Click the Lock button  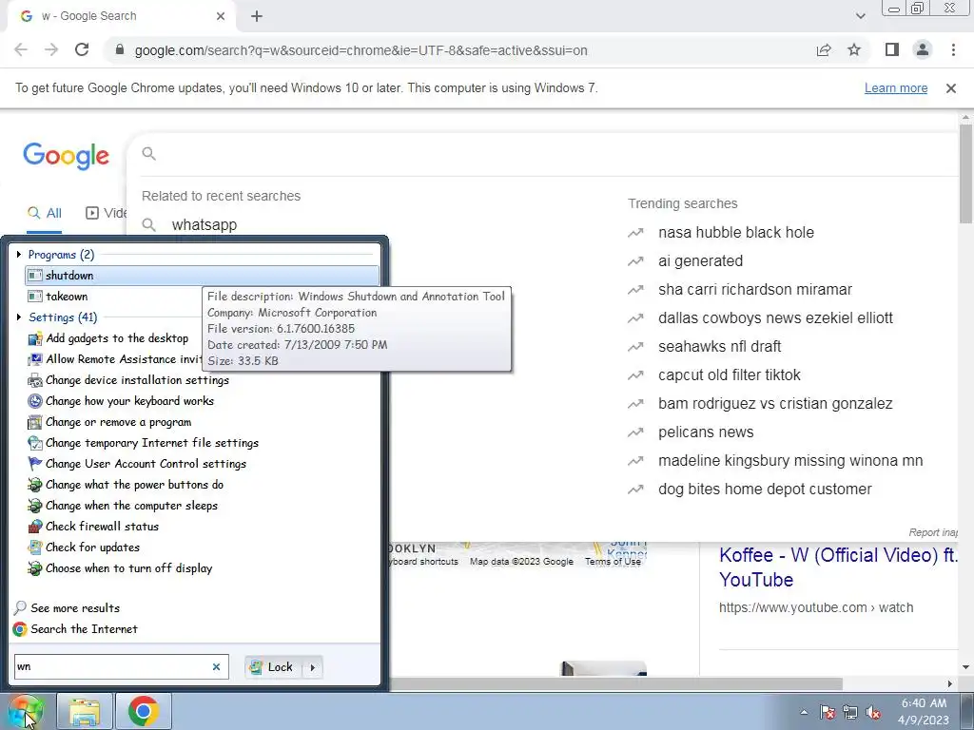pyautogui.click(x=272, y=667)
